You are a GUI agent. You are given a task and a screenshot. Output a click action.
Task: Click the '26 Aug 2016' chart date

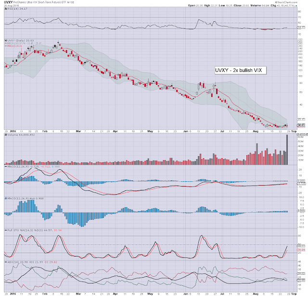(x=11, y=5)
